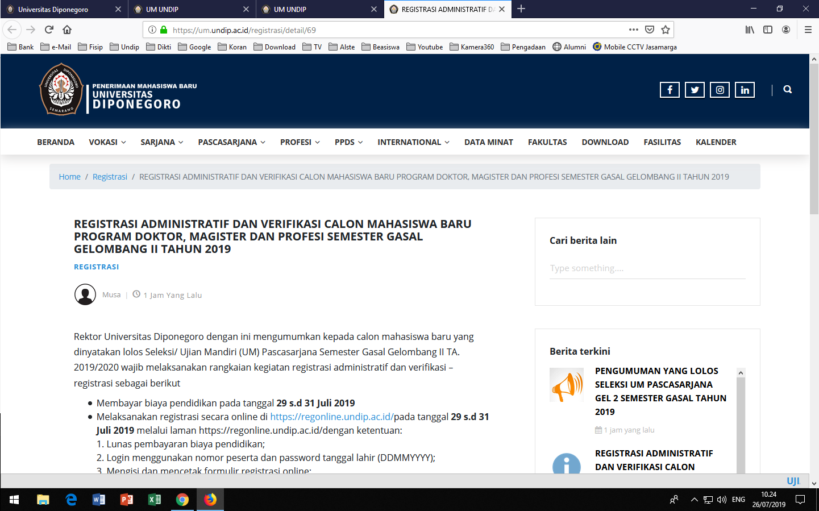Open the Facebook social icon in header
819x511 pixels.
[x=670, y=90]
